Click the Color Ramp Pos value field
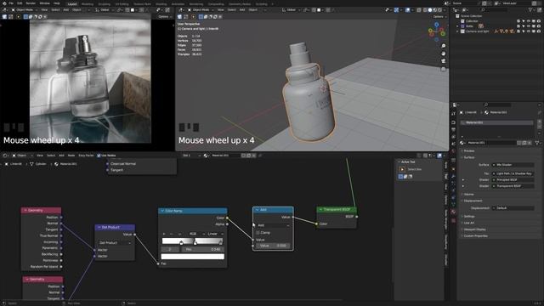Viewport: 544px width, 306px height. 203,249
